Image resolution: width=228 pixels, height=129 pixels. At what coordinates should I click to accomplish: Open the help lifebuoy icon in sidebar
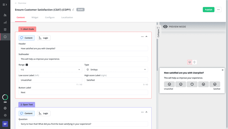click(x=5, y=108)
